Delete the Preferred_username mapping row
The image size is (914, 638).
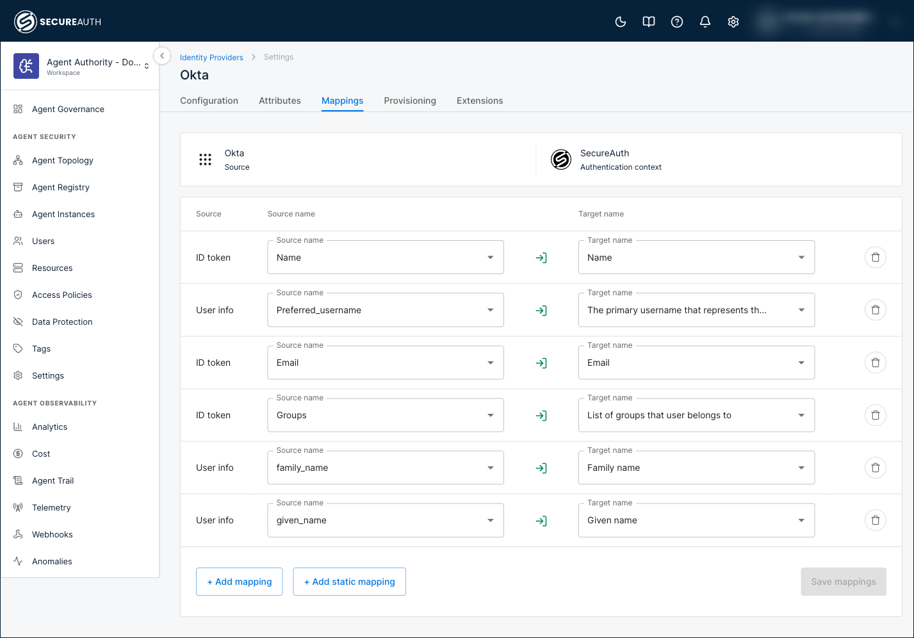tap(875, 310)
